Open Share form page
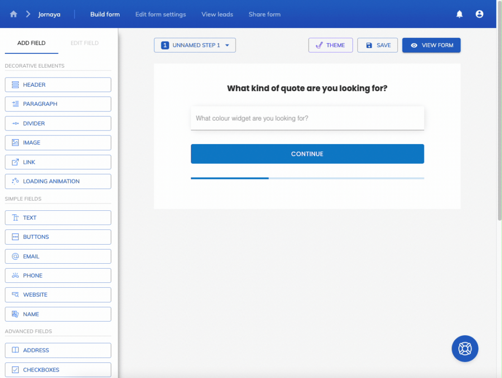 pyautogui.click(x=265, y=14)
